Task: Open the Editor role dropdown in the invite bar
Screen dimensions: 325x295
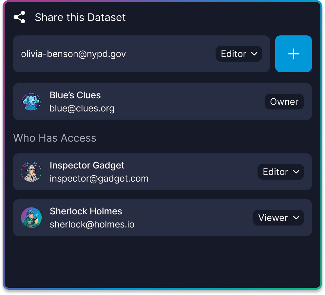Action: coord(239,54)
